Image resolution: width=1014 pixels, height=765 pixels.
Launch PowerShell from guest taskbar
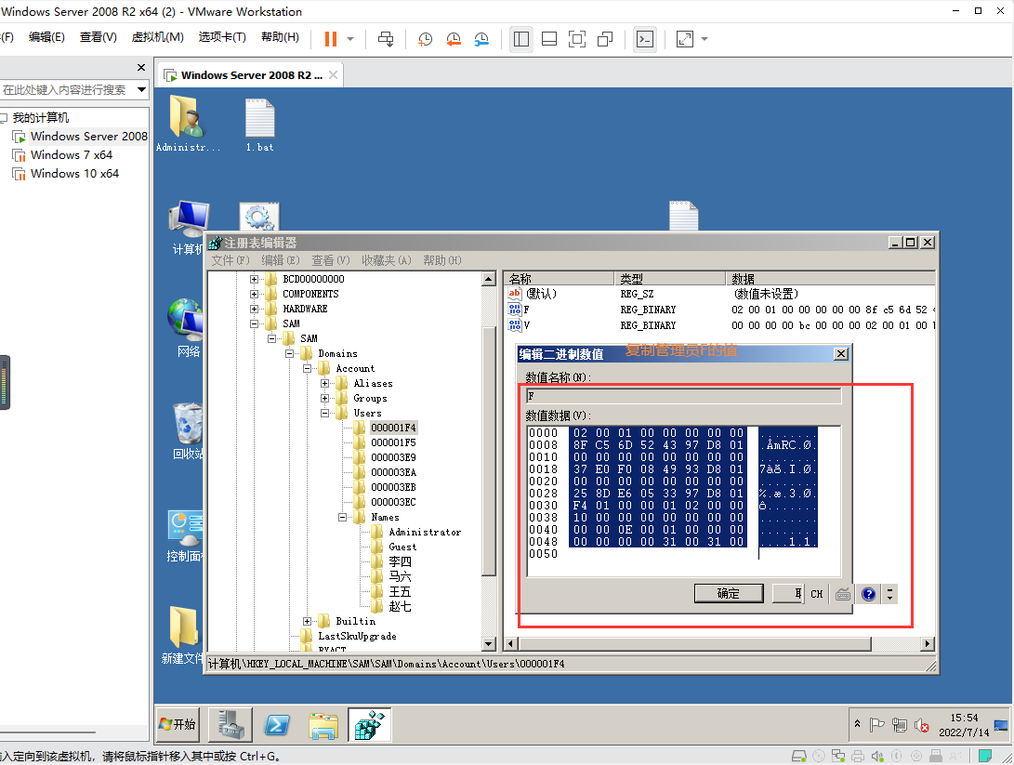click(277, 724)
